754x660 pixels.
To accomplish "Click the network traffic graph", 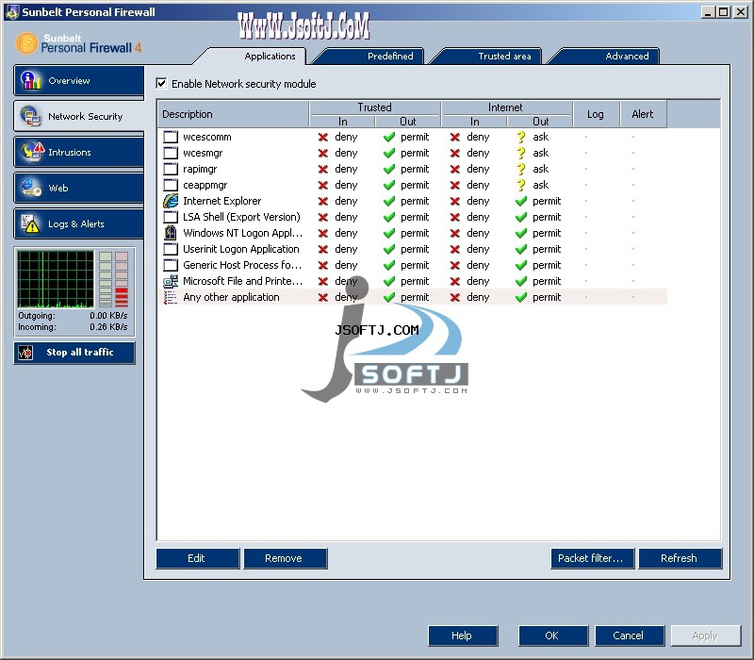I will coord(56,279).
